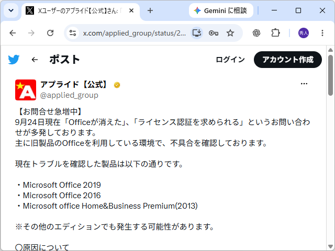
Task: Open the tab search dropdown arrow
Action: click(11, 10)
